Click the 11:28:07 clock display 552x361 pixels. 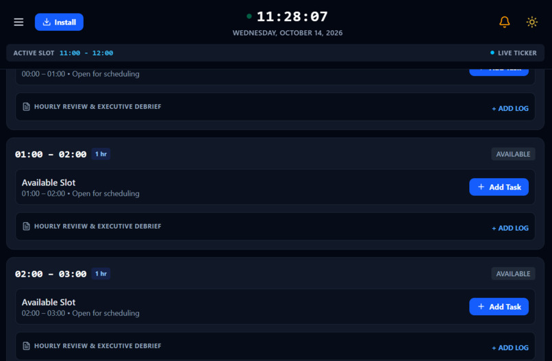click(292, 16)
